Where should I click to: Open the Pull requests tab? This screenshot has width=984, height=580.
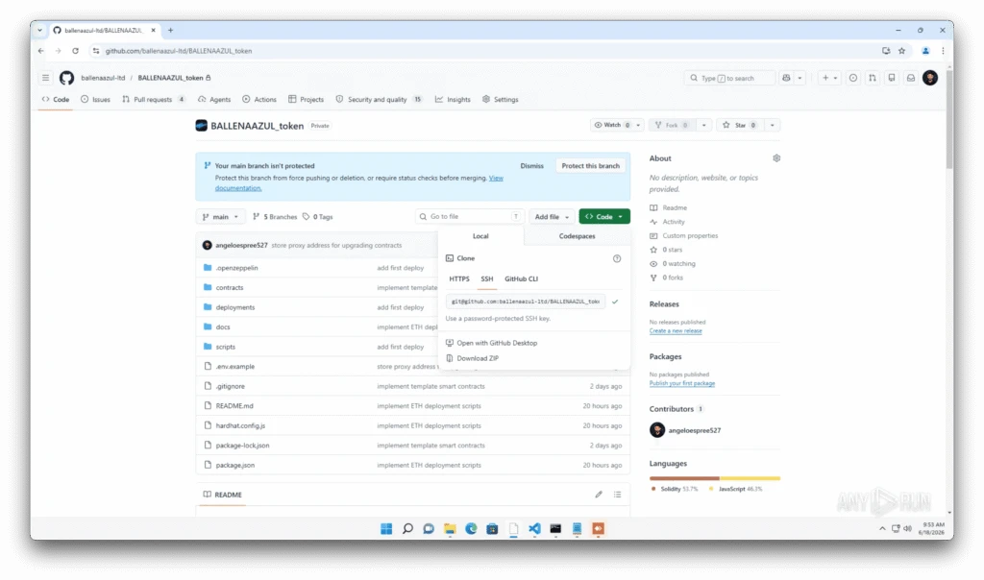(154, 100)
